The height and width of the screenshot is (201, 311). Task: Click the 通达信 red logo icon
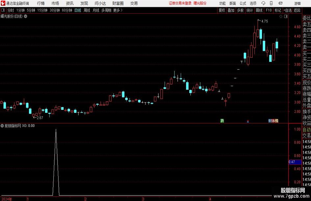(x=3, y=3)
